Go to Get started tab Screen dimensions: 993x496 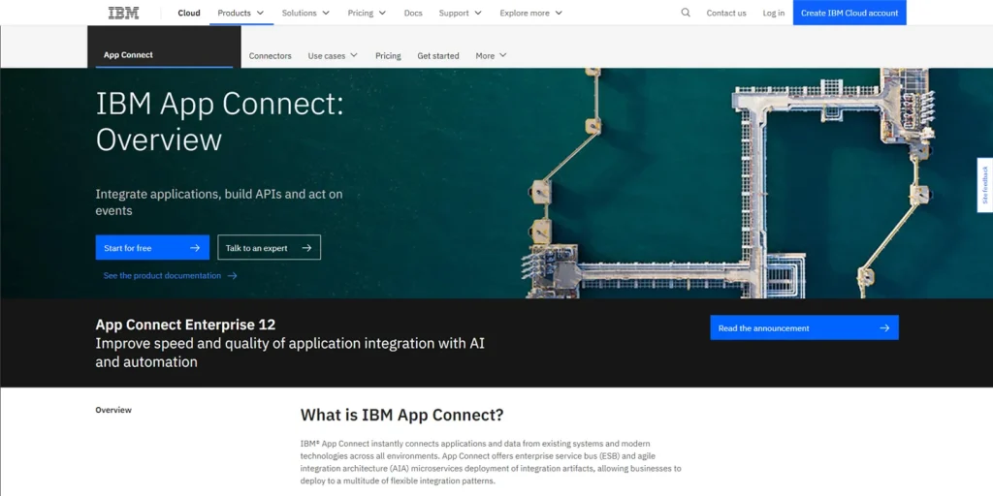(438, 55)
